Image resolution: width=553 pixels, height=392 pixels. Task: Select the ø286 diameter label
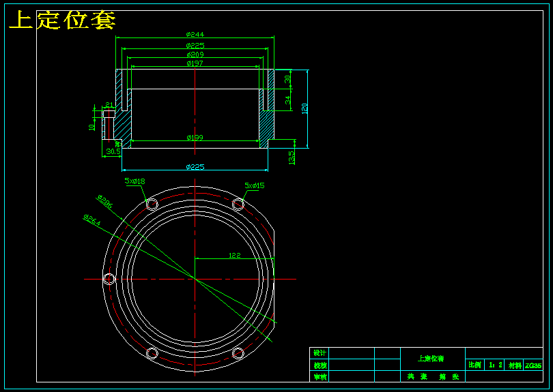(104, 202)
